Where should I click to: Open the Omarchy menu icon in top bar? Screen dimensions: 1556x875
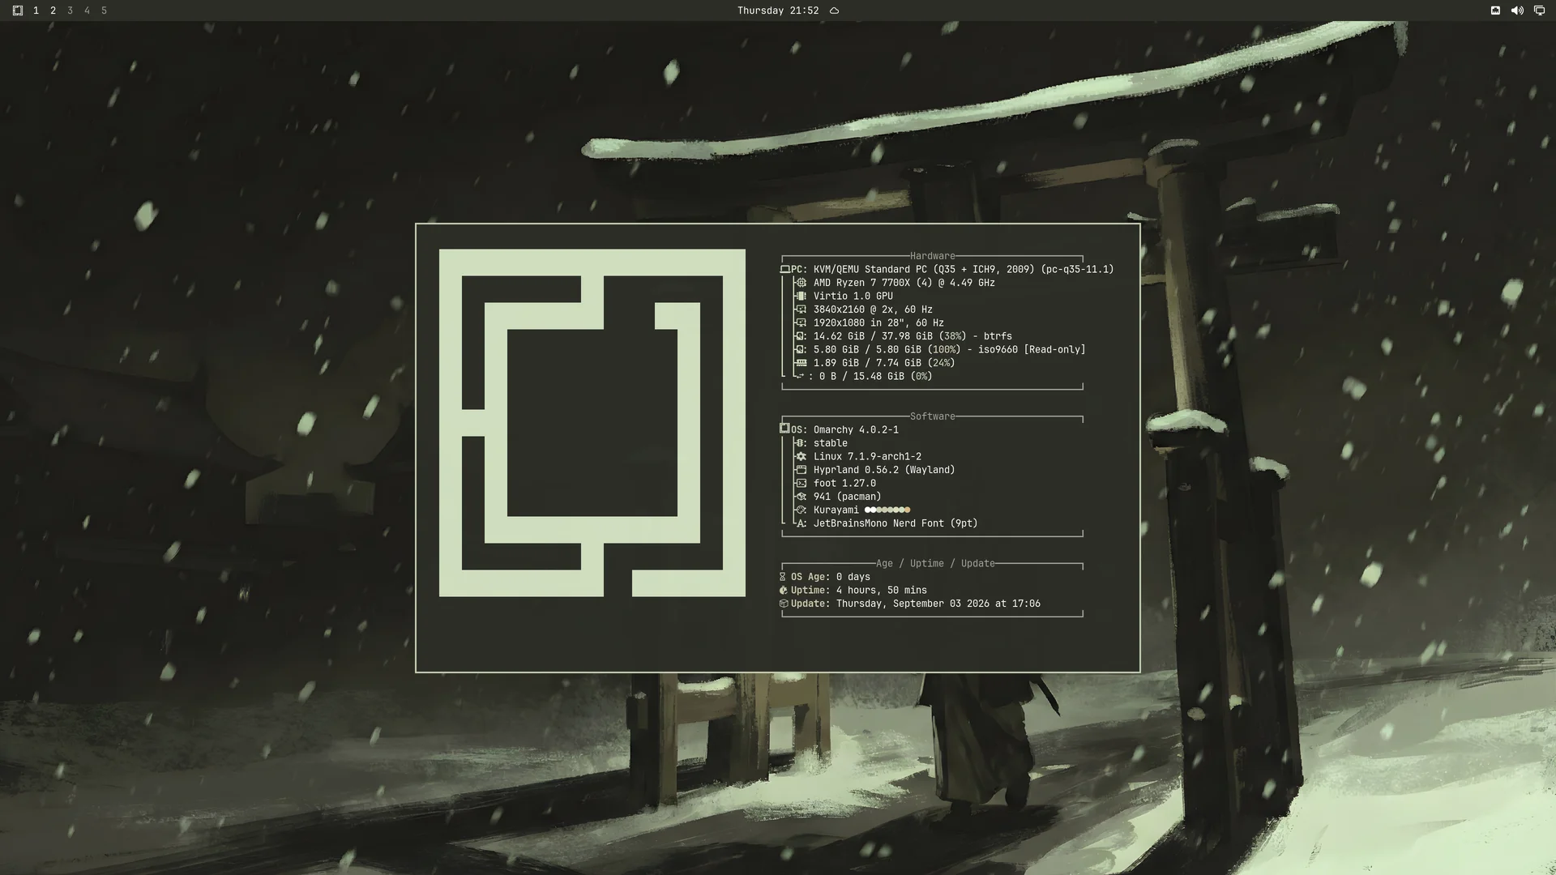17,11
